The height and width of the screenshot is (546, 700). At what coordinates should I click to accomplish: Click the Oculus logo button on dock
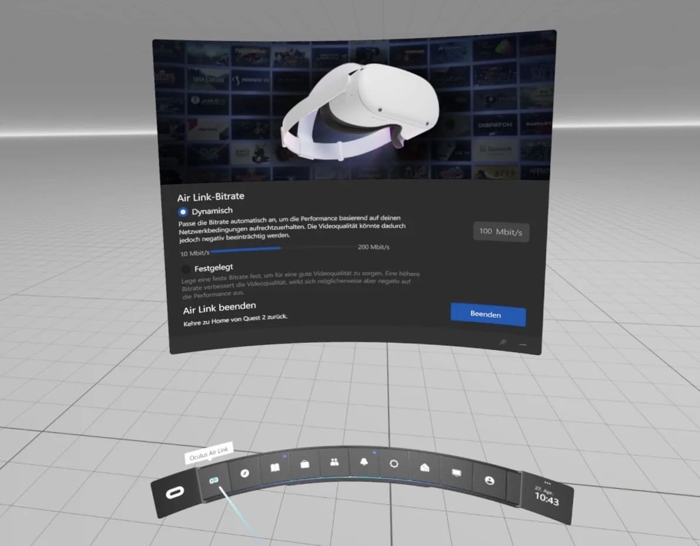click(175, 493)
